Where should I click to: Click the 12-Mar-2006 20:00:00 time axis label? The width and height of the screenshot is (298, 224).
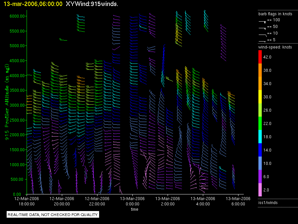pos(62,201)
